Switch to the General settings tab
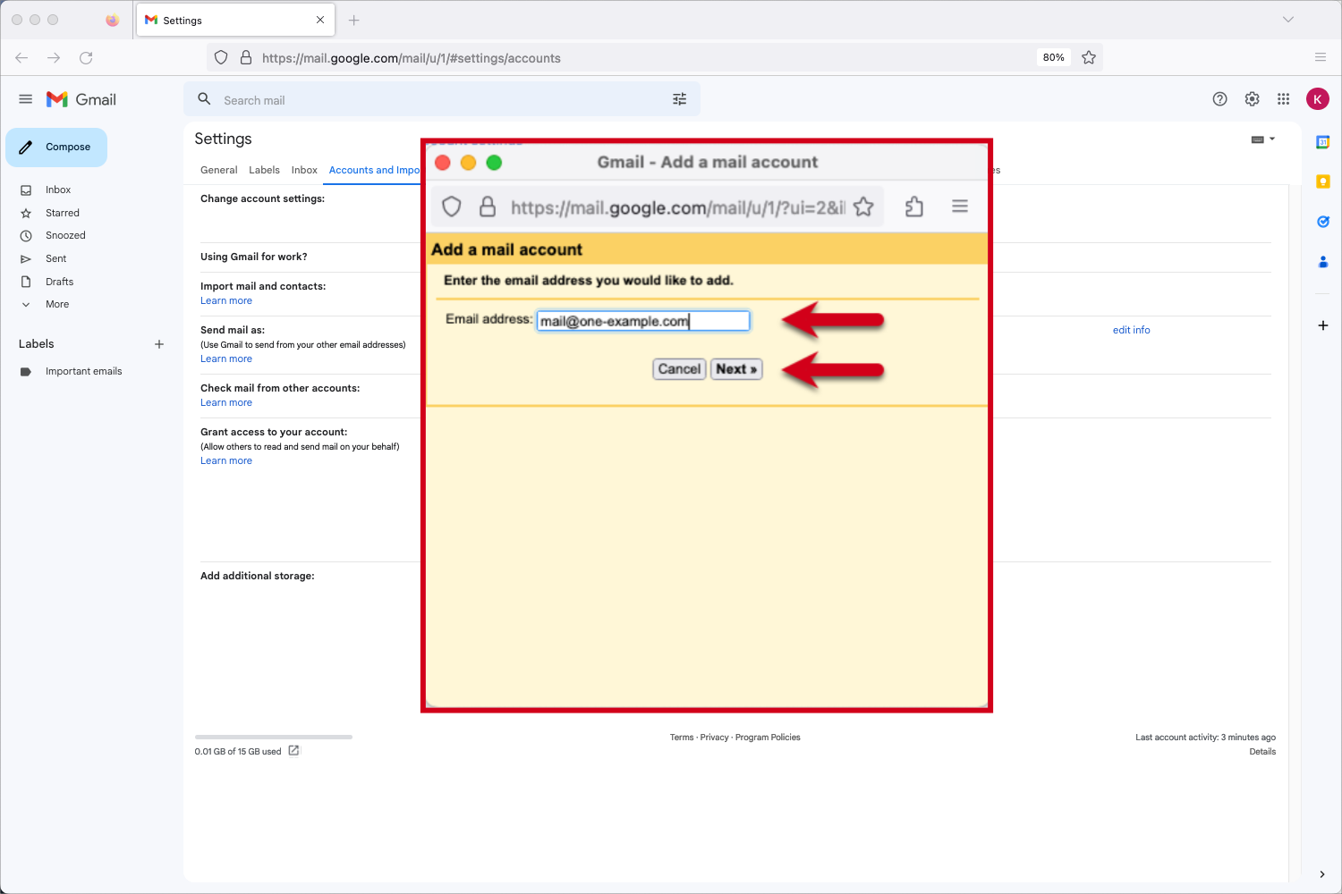1342x894 pixels. [x=219, y=170]
